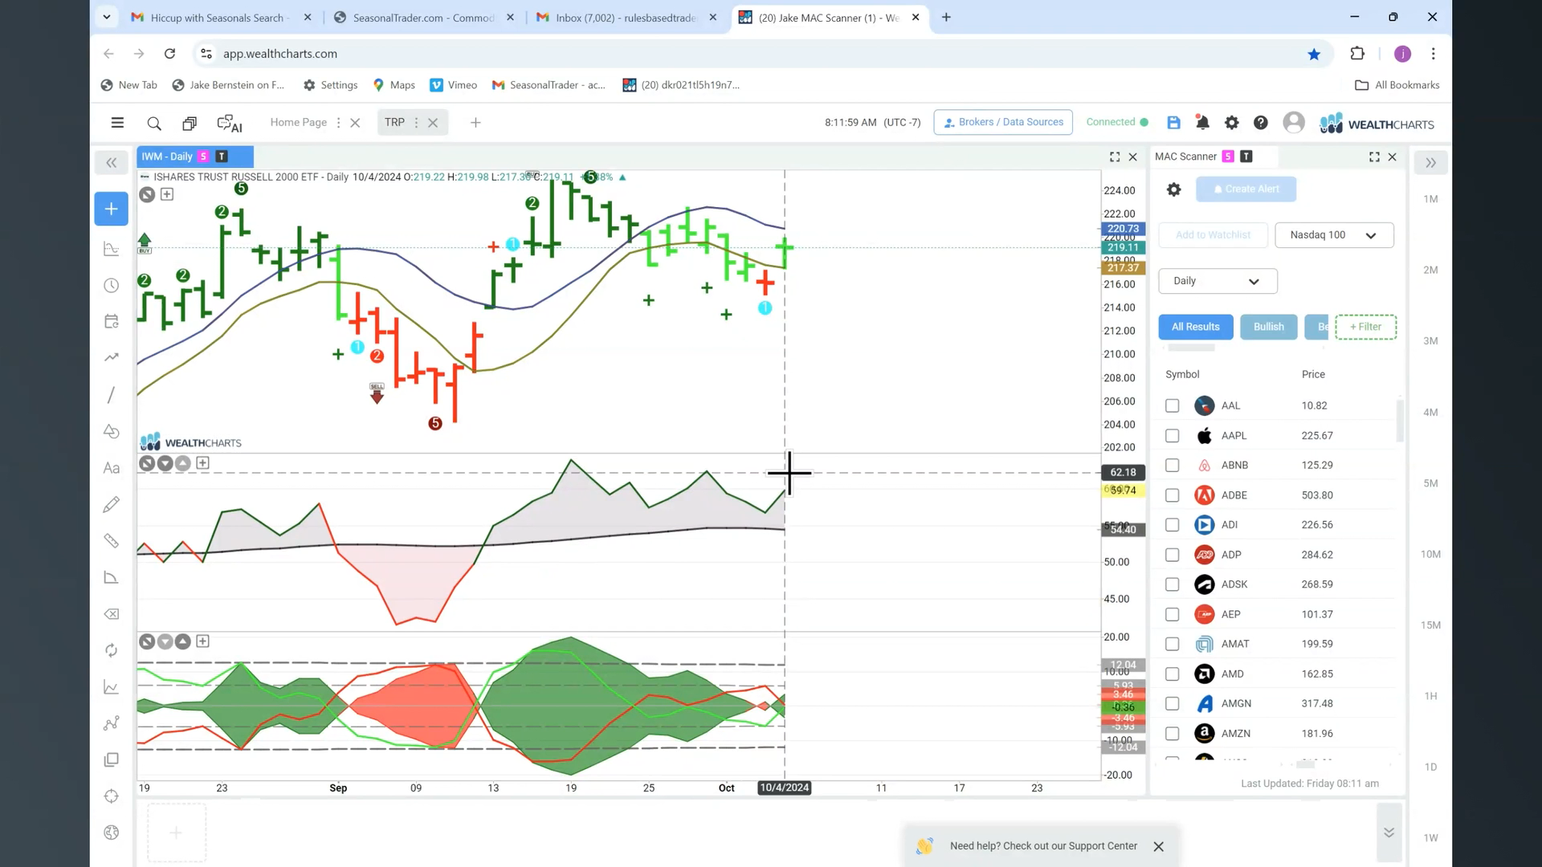The width and height of the screenshot is (1542, 867).
Task: Tick the AMAT checkbox
Action: point(1173,644)
